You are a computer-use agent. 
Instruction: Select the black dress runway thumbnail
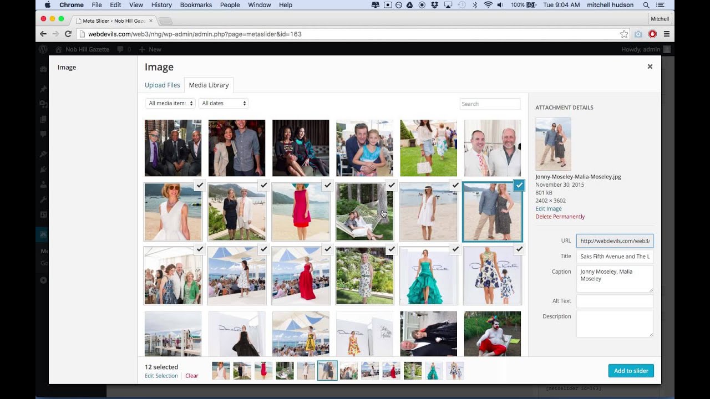[x=237, y=334]
